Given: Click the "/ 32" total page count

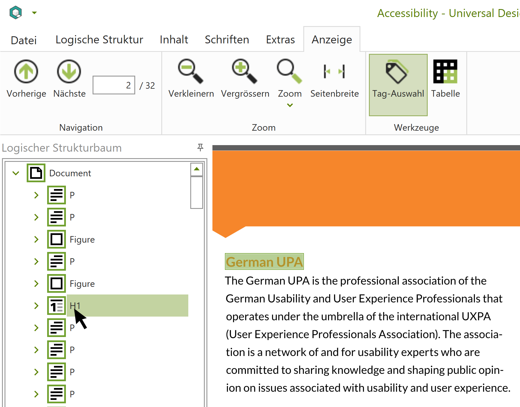Looking at the screenshot, I should pos(147,85).
